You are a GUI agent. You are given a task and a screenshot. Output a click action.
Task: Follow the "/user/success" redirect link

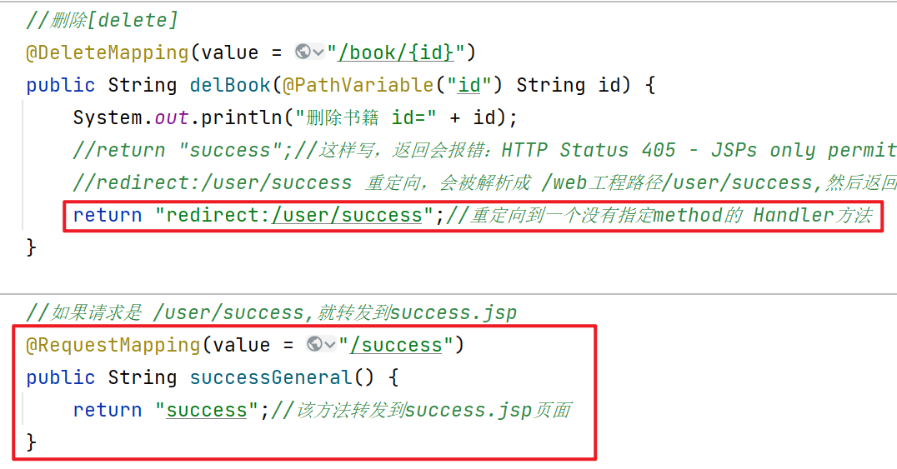click(x=347, y=215)
